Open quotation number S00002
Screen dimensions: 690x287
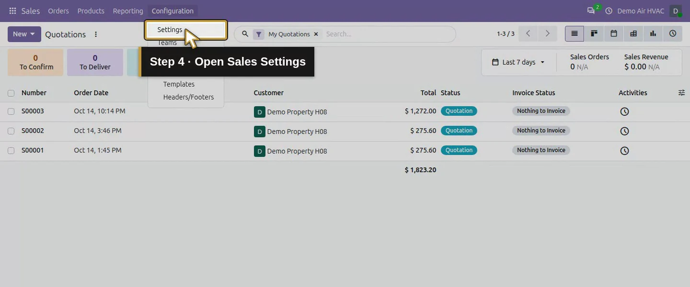click(x=33, y=131)
